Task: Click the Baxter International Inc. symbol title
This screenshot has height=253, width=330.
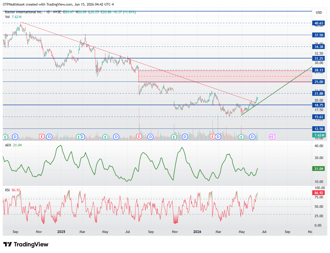Action: (24, 12)
